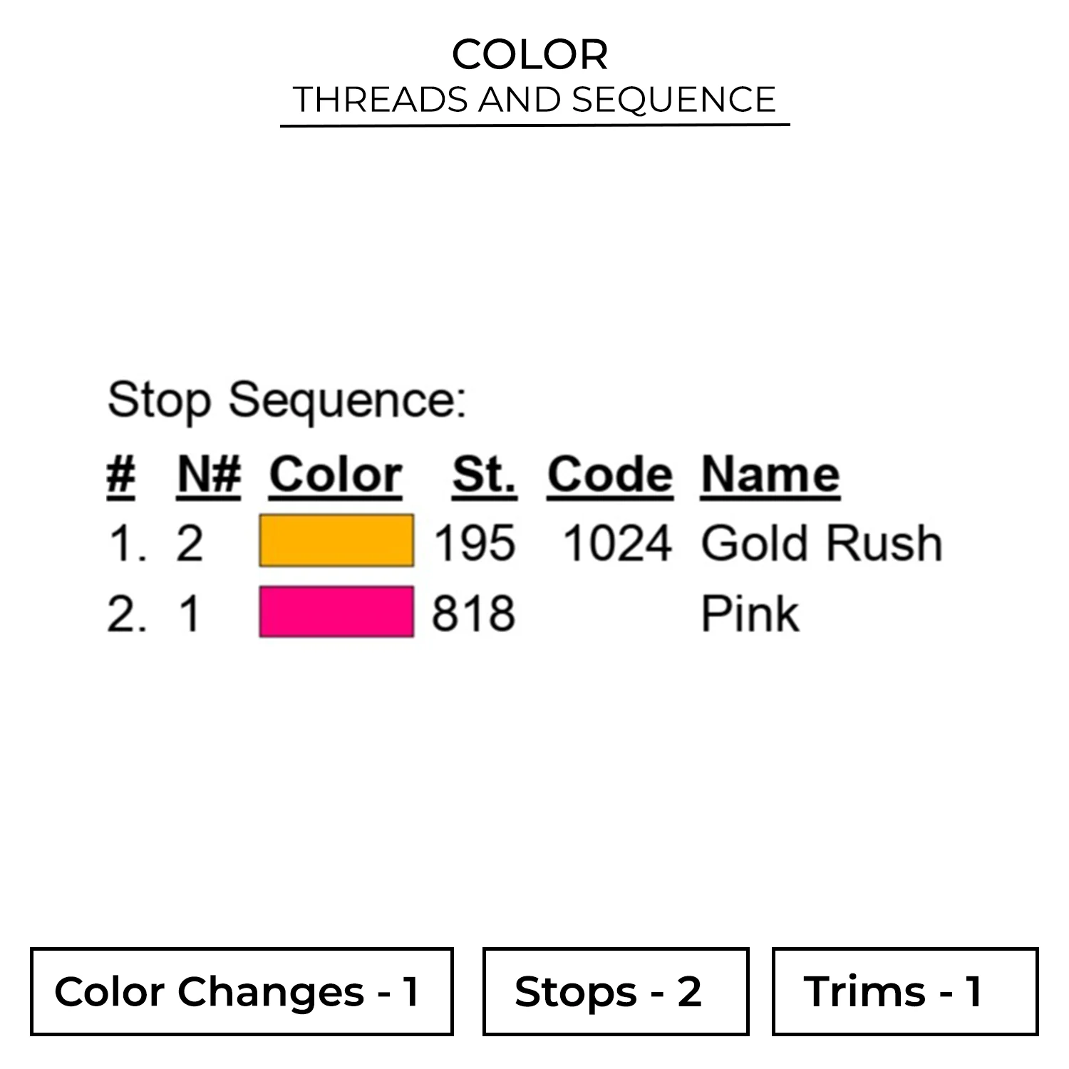
Task: Click needle number 2 in first row
Action: pyautogui.click(x=190, y=543)
